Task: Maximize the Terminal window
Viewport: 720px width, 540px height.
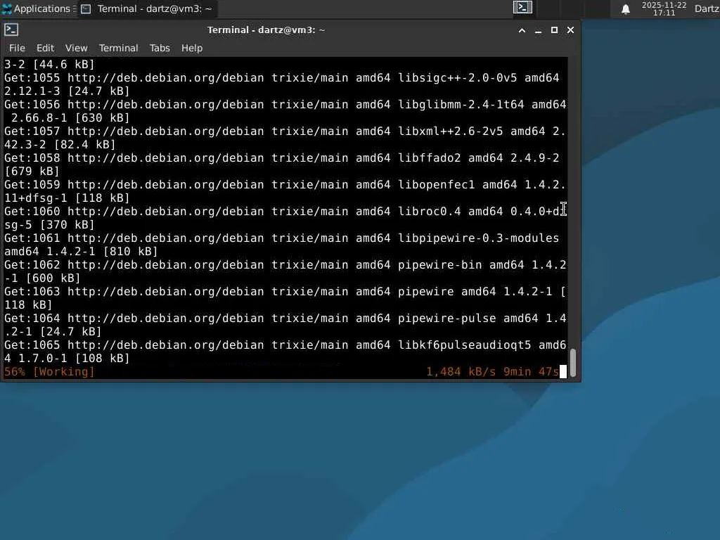Action: (554, 30)
